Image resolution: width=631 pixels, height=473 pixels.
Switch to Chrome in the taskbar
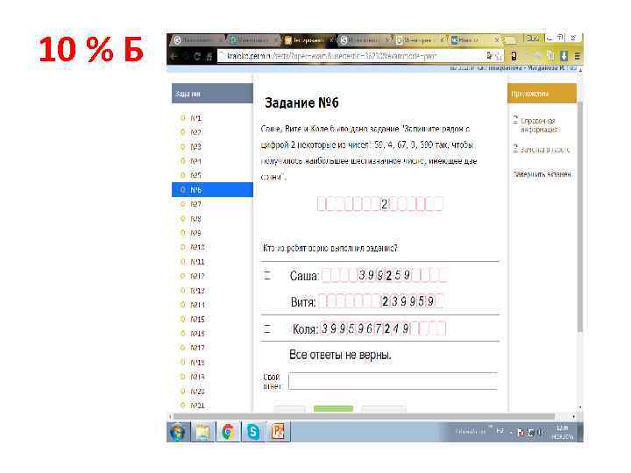click(x=228, y=432)
